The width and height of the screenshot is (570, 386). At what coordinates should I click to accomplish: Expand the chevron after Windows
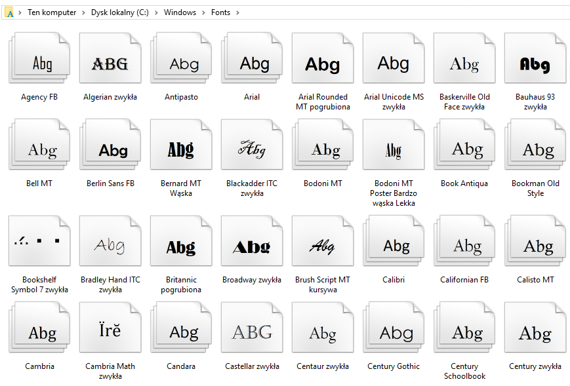(203, 12)
